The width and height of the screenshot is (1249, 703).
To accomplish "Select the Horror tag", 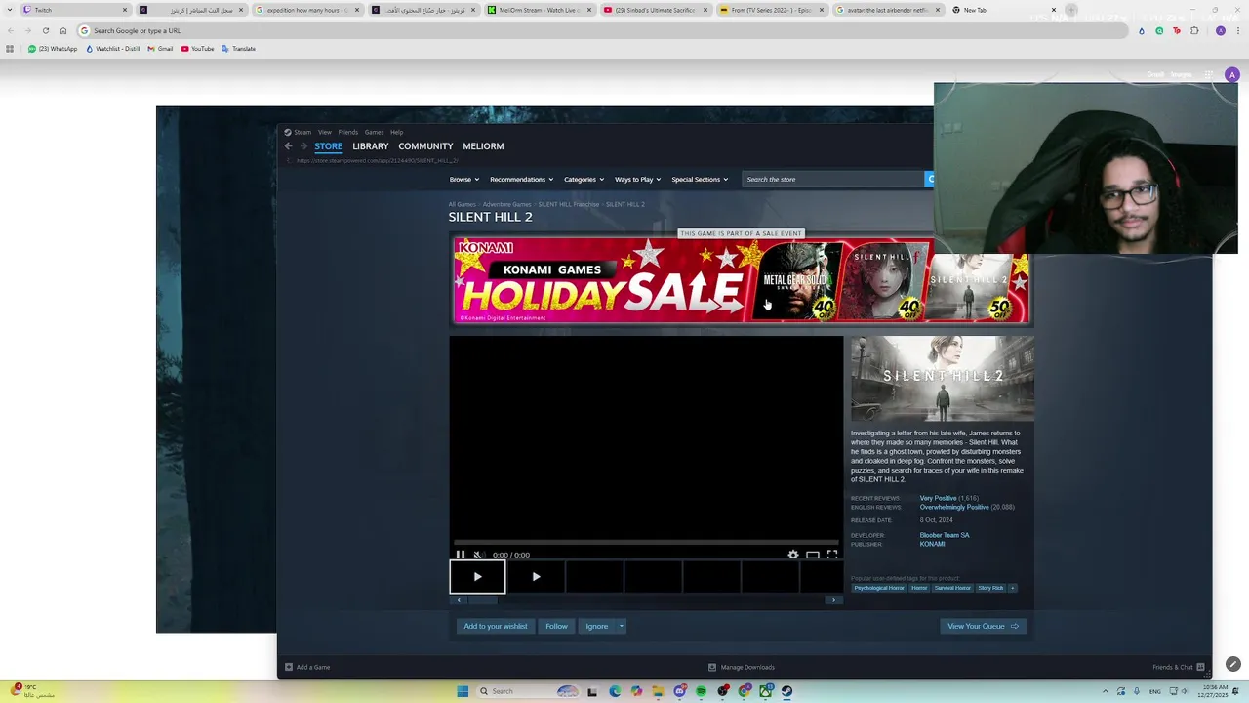I will 919,588.
